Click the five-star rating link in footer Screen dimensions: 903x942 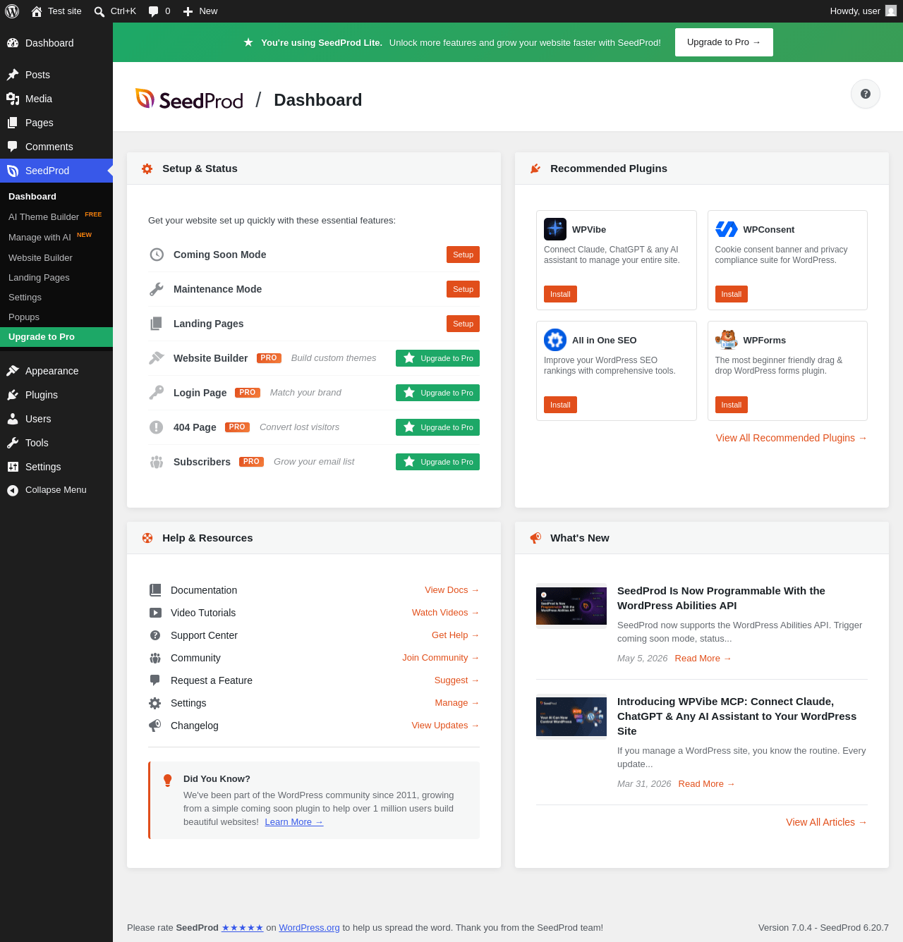(x=243, y=928)
